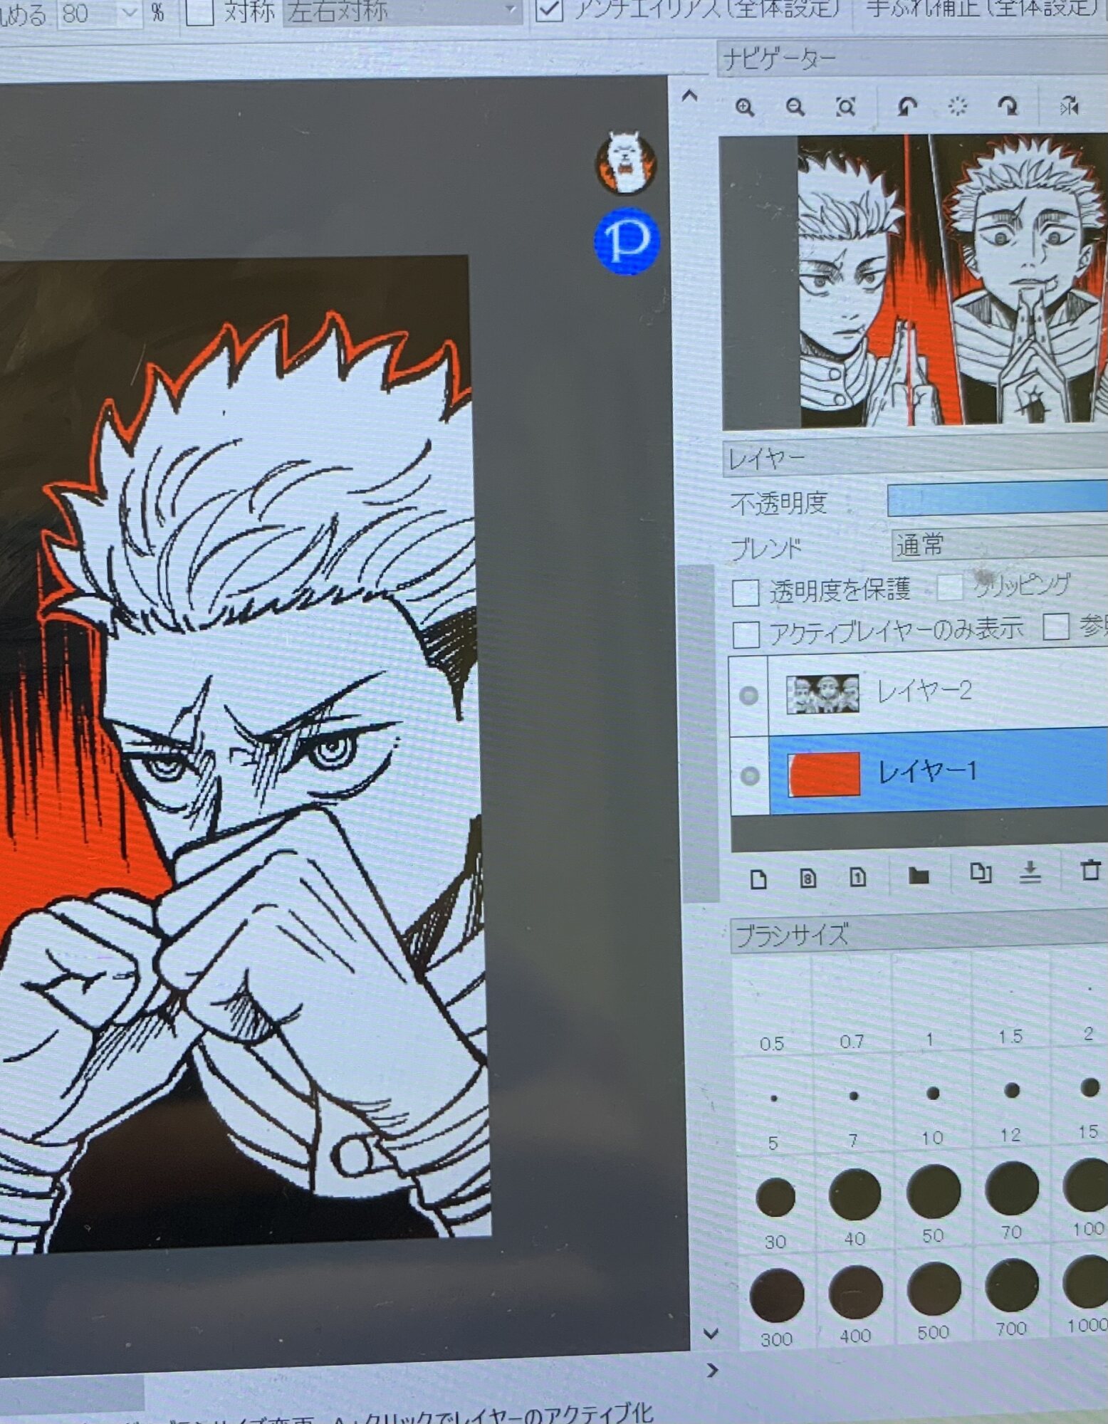Image resolution: width=1108 pixels, height=1424 pixels.
Task: Merge layer down with the arrow icon
Action: pyautogui.click(x=1030, y=872)
